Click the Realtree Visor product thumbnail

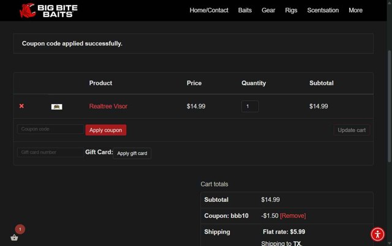57,106
